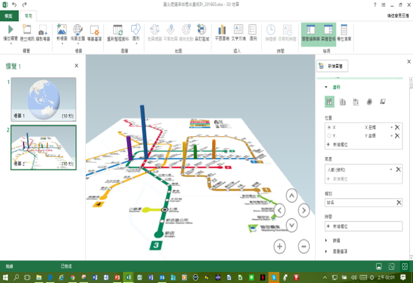Expand the Layer Options (圖層選項) section
413x283 pixels.
click(326, 251)
